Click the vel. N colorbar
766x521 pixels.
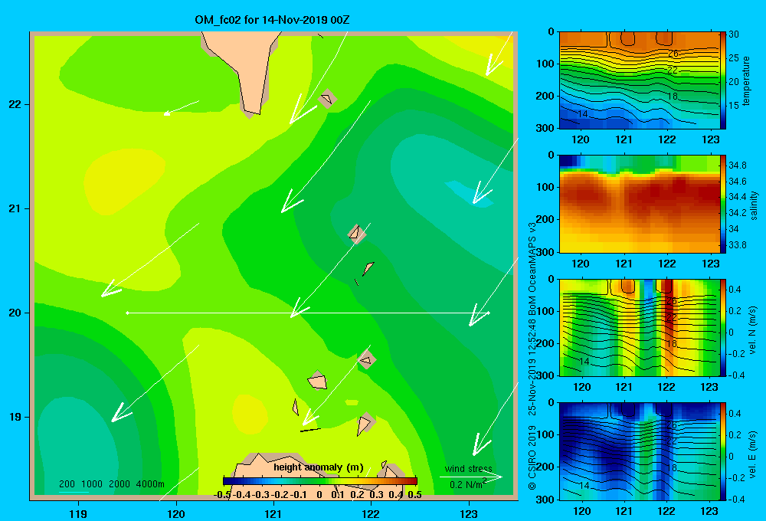coord(722,327)
